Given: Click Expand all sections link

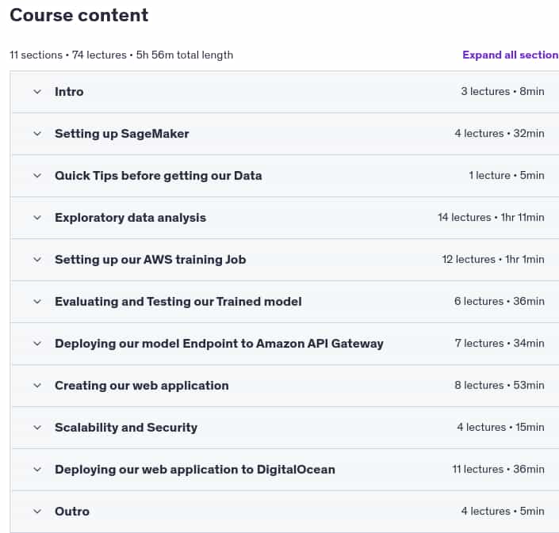Looking at the screenshot, I should [x=511, y=55].
